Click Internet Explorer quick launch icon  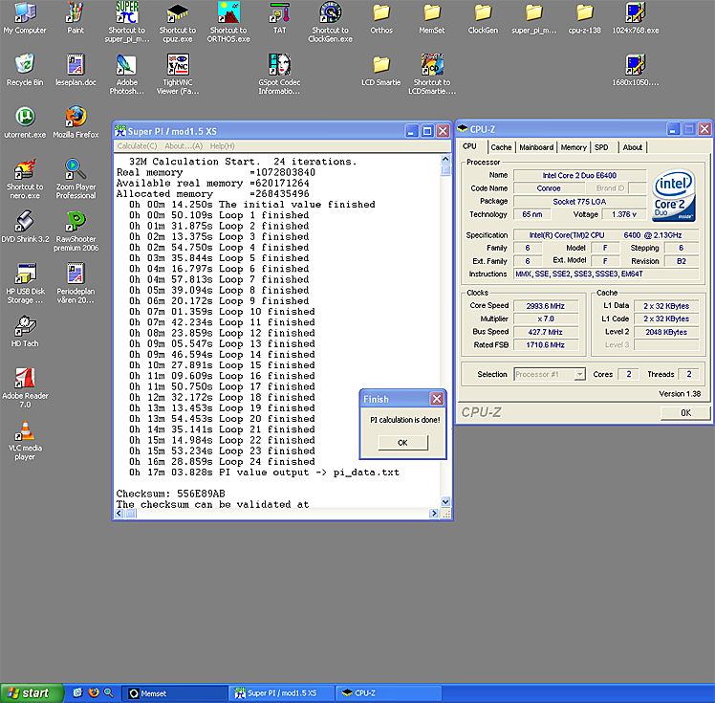click(x=78, y=693)
